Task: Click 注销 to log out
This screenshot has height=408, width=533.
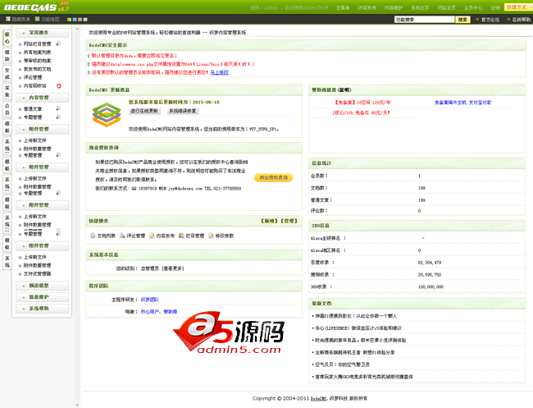Action: pos(495,7)
